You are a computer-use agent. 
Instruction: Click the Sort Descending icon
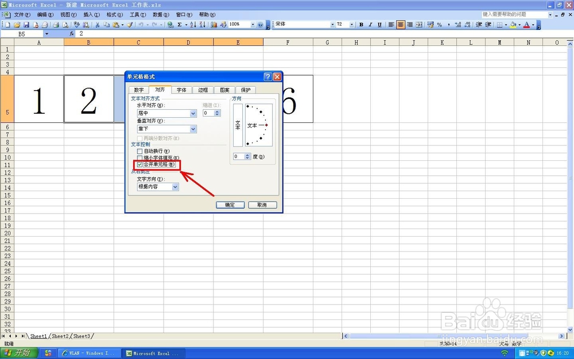(x=202, y=25)
